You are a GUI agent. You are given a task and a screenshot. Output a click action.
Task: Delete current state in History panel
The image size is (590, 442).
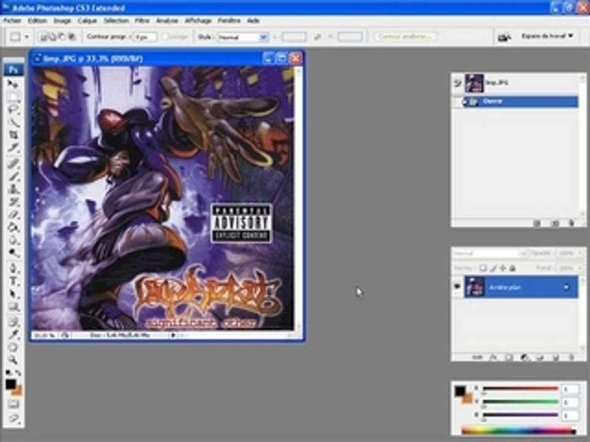(572, 223)
